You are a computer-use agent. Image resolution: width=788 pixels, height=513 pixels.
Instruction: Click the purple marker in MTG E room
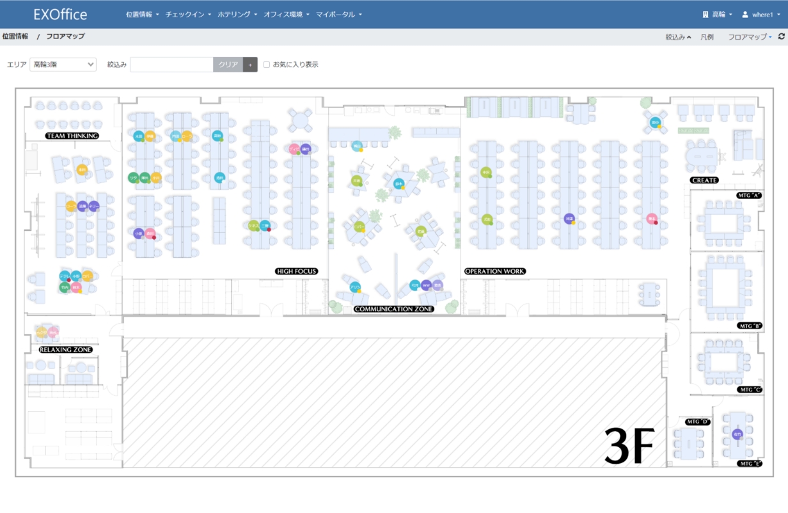(x=737, y=434)
